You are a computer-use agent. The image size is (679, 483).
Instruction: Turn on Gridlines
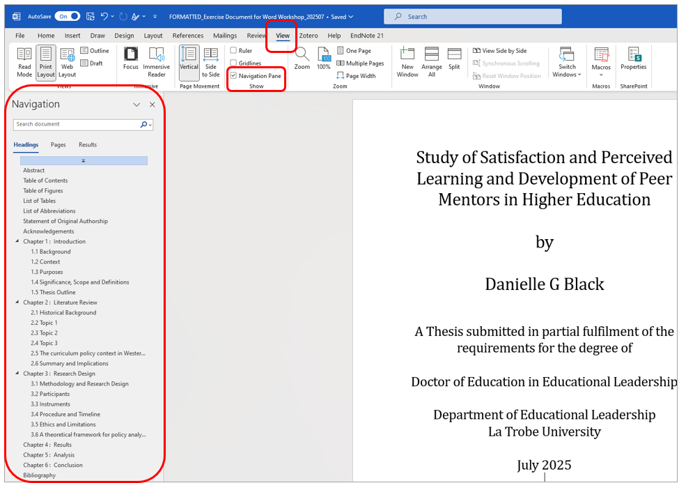click(x=233, y=63)
